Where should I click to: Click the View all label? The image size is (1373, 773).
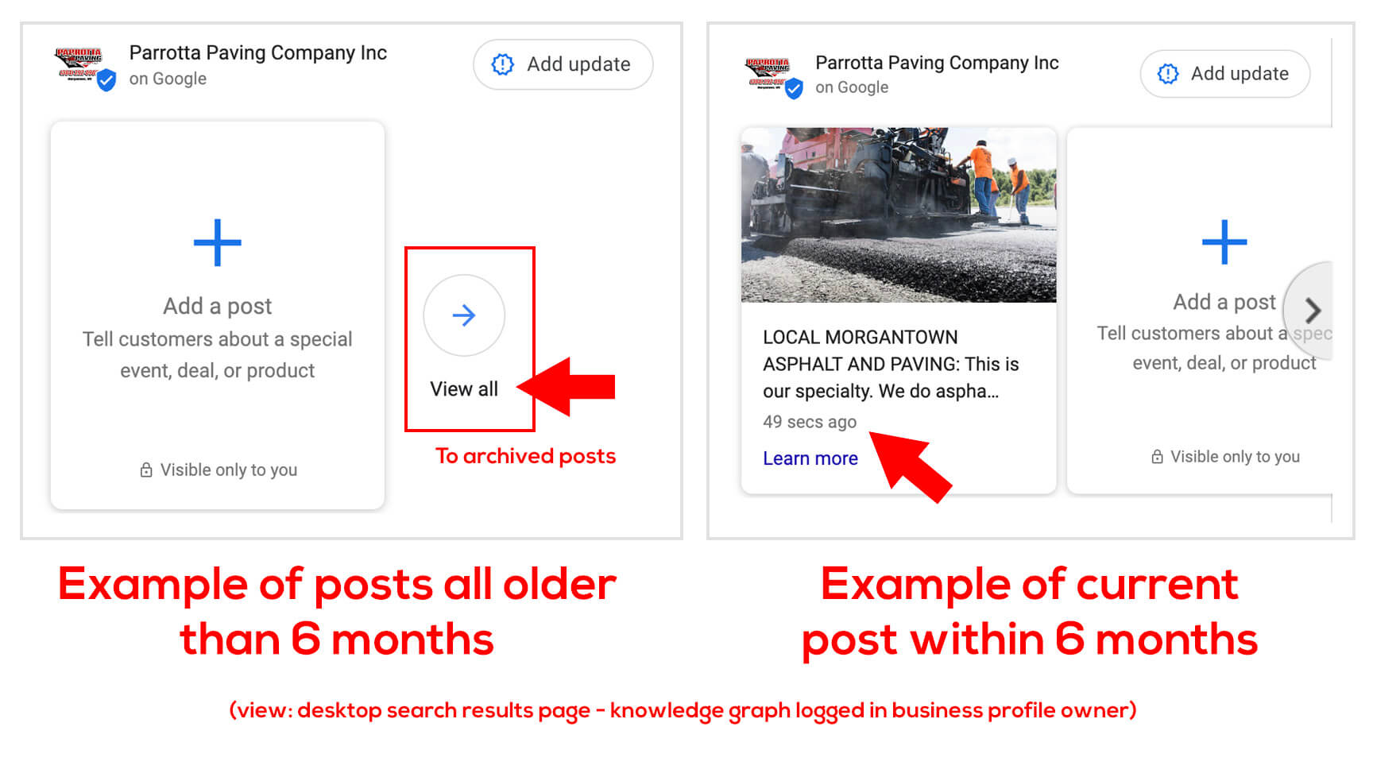(x=464, y=388)
